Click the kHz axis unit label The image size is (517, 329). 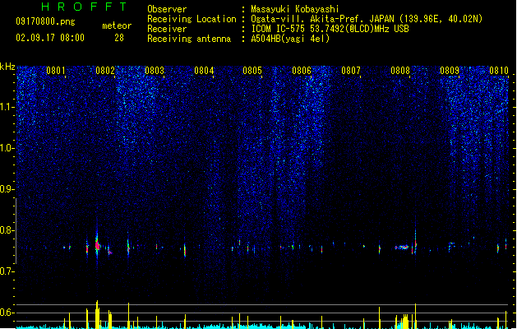[x=7, y=67]
